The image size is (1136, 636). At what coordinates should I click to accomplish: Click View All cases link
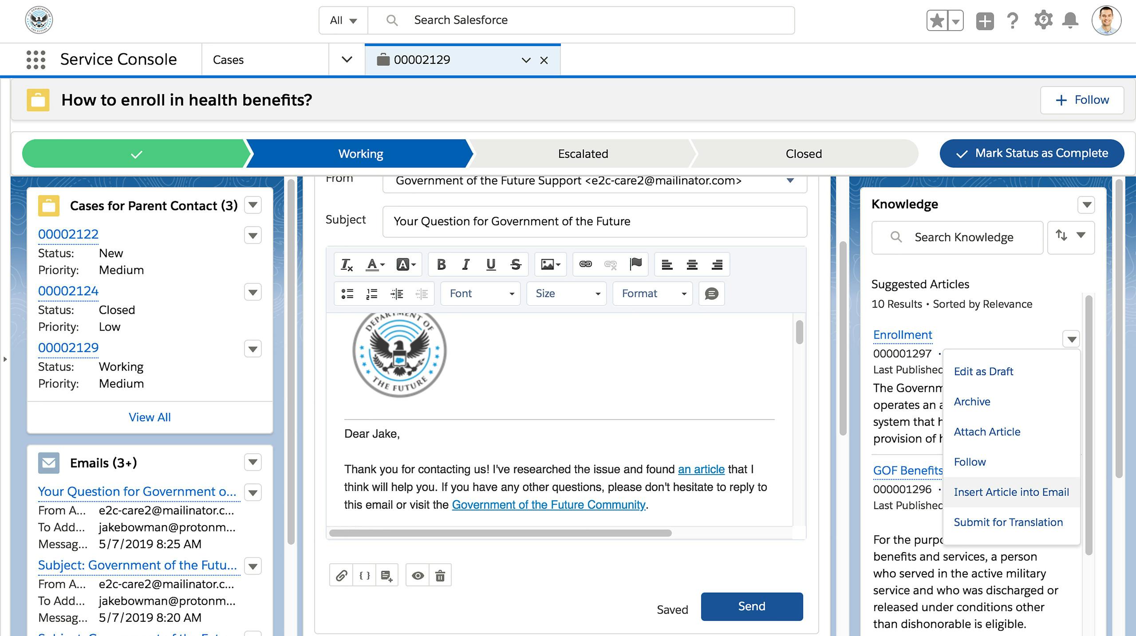(150, 417)
